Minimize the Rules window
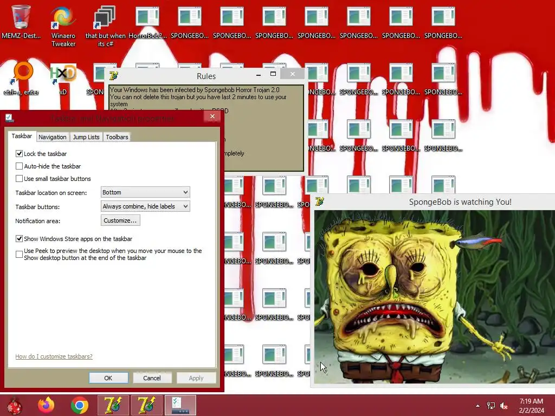Image resolution: width=555 pixels, height=416 pixels. pos(259,74)
